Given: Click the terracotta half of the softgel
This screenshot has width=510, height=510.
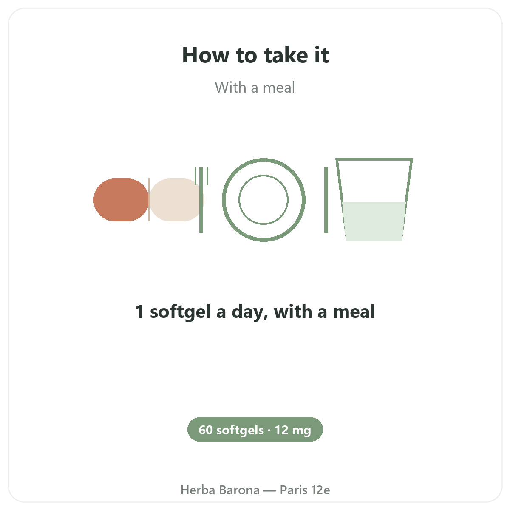Looking at the screenshot, I should [x=121, y=200].
